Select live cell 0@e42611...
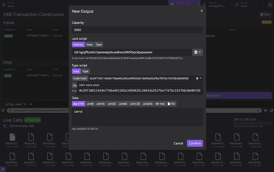Image resolution: width=274 pixels, height=172 pixels. tap(31, 159)
